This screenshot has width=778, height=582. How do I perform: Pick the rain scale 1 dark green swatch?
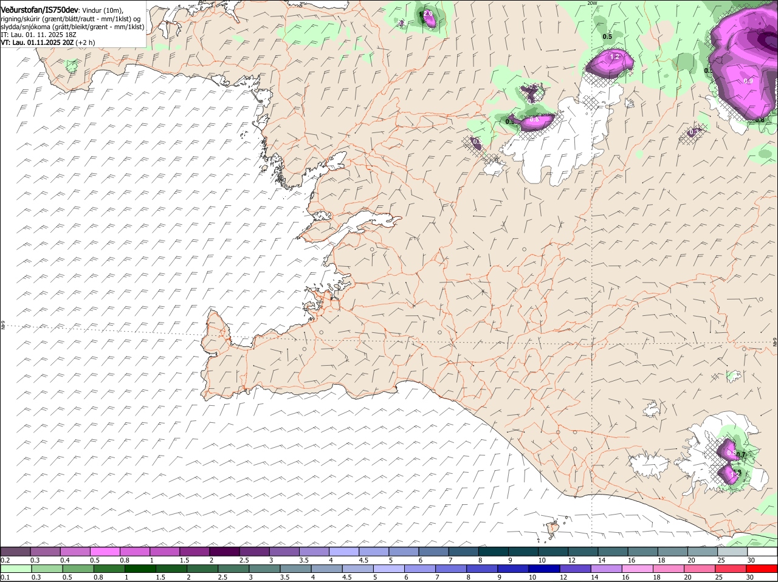[140, 569]
